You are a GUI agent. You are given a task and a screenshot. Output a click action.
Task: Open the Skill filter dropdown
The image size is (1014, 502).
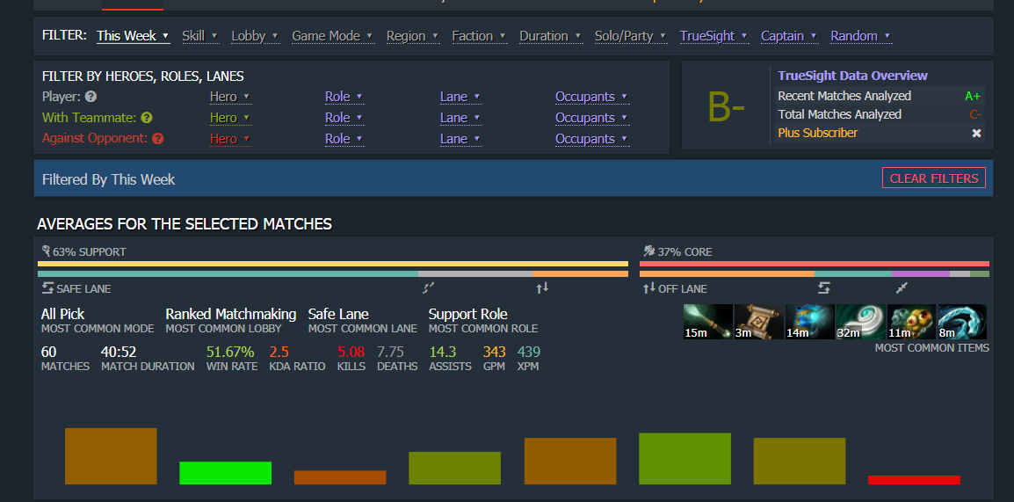click(x=199, y=36)
